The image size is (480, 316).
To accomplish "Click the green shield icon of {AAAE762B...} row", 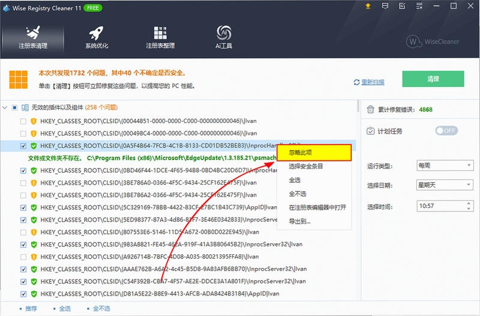I will point(34,269).
